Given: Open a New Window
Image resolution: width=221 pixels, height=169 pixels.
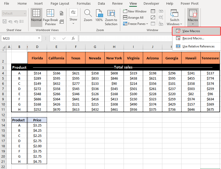Looking at the screenshot, I should pyautogui.click(x=135, y=11).
